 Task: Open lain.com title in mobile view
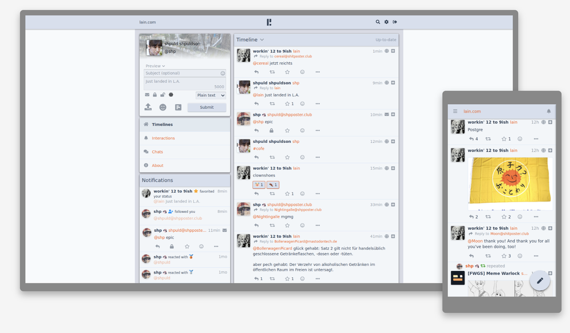472,112
